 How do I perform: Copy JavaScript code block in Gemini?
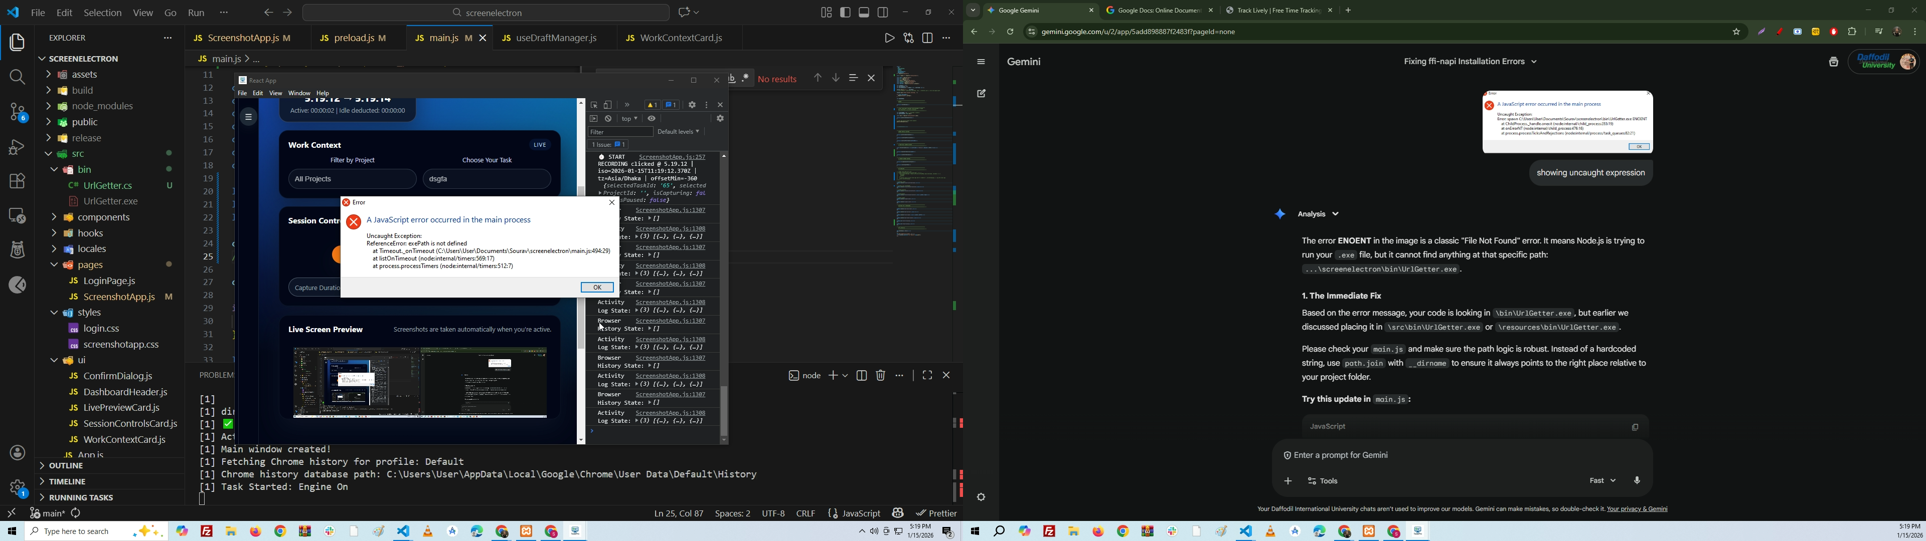click(1635, 427)
